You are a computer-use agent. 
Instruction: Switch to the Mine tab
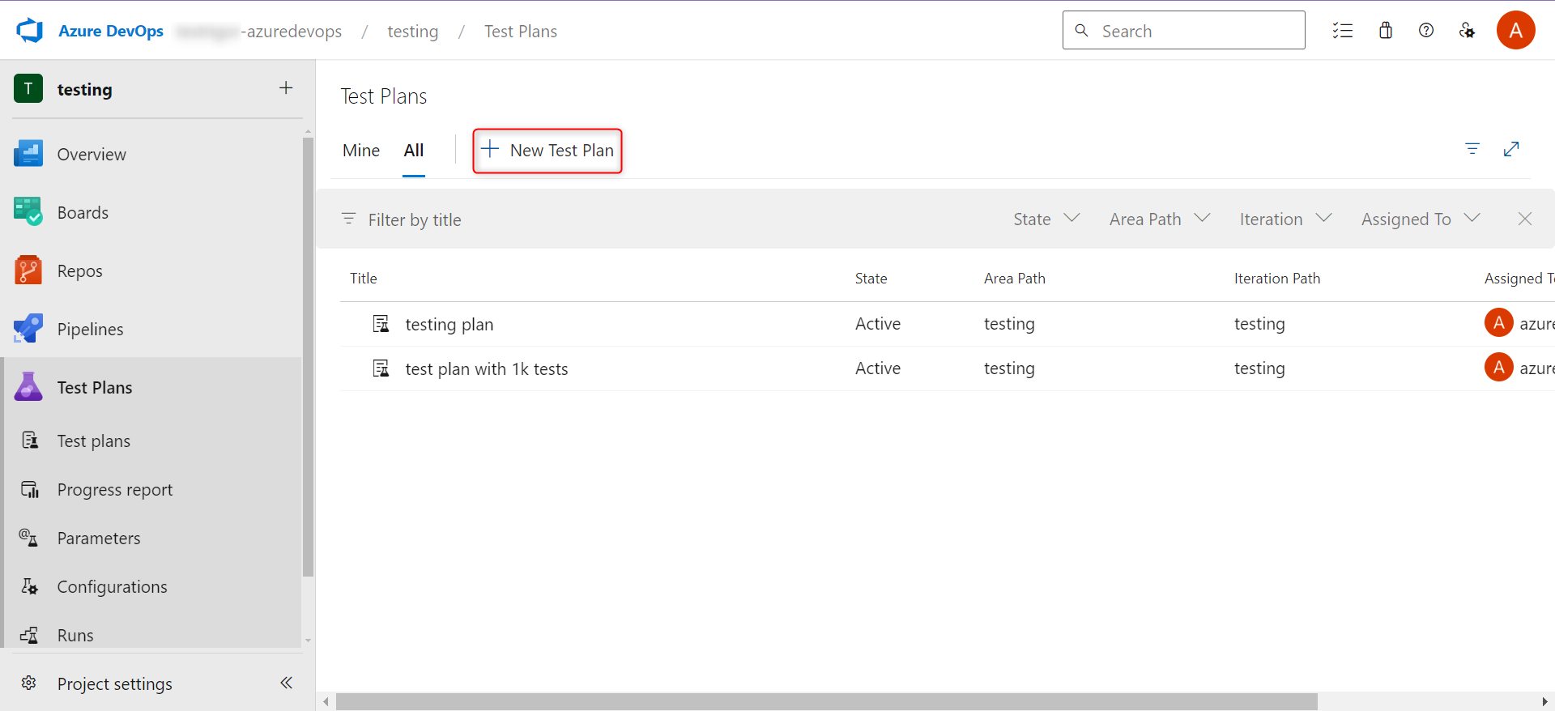(361, 151)
